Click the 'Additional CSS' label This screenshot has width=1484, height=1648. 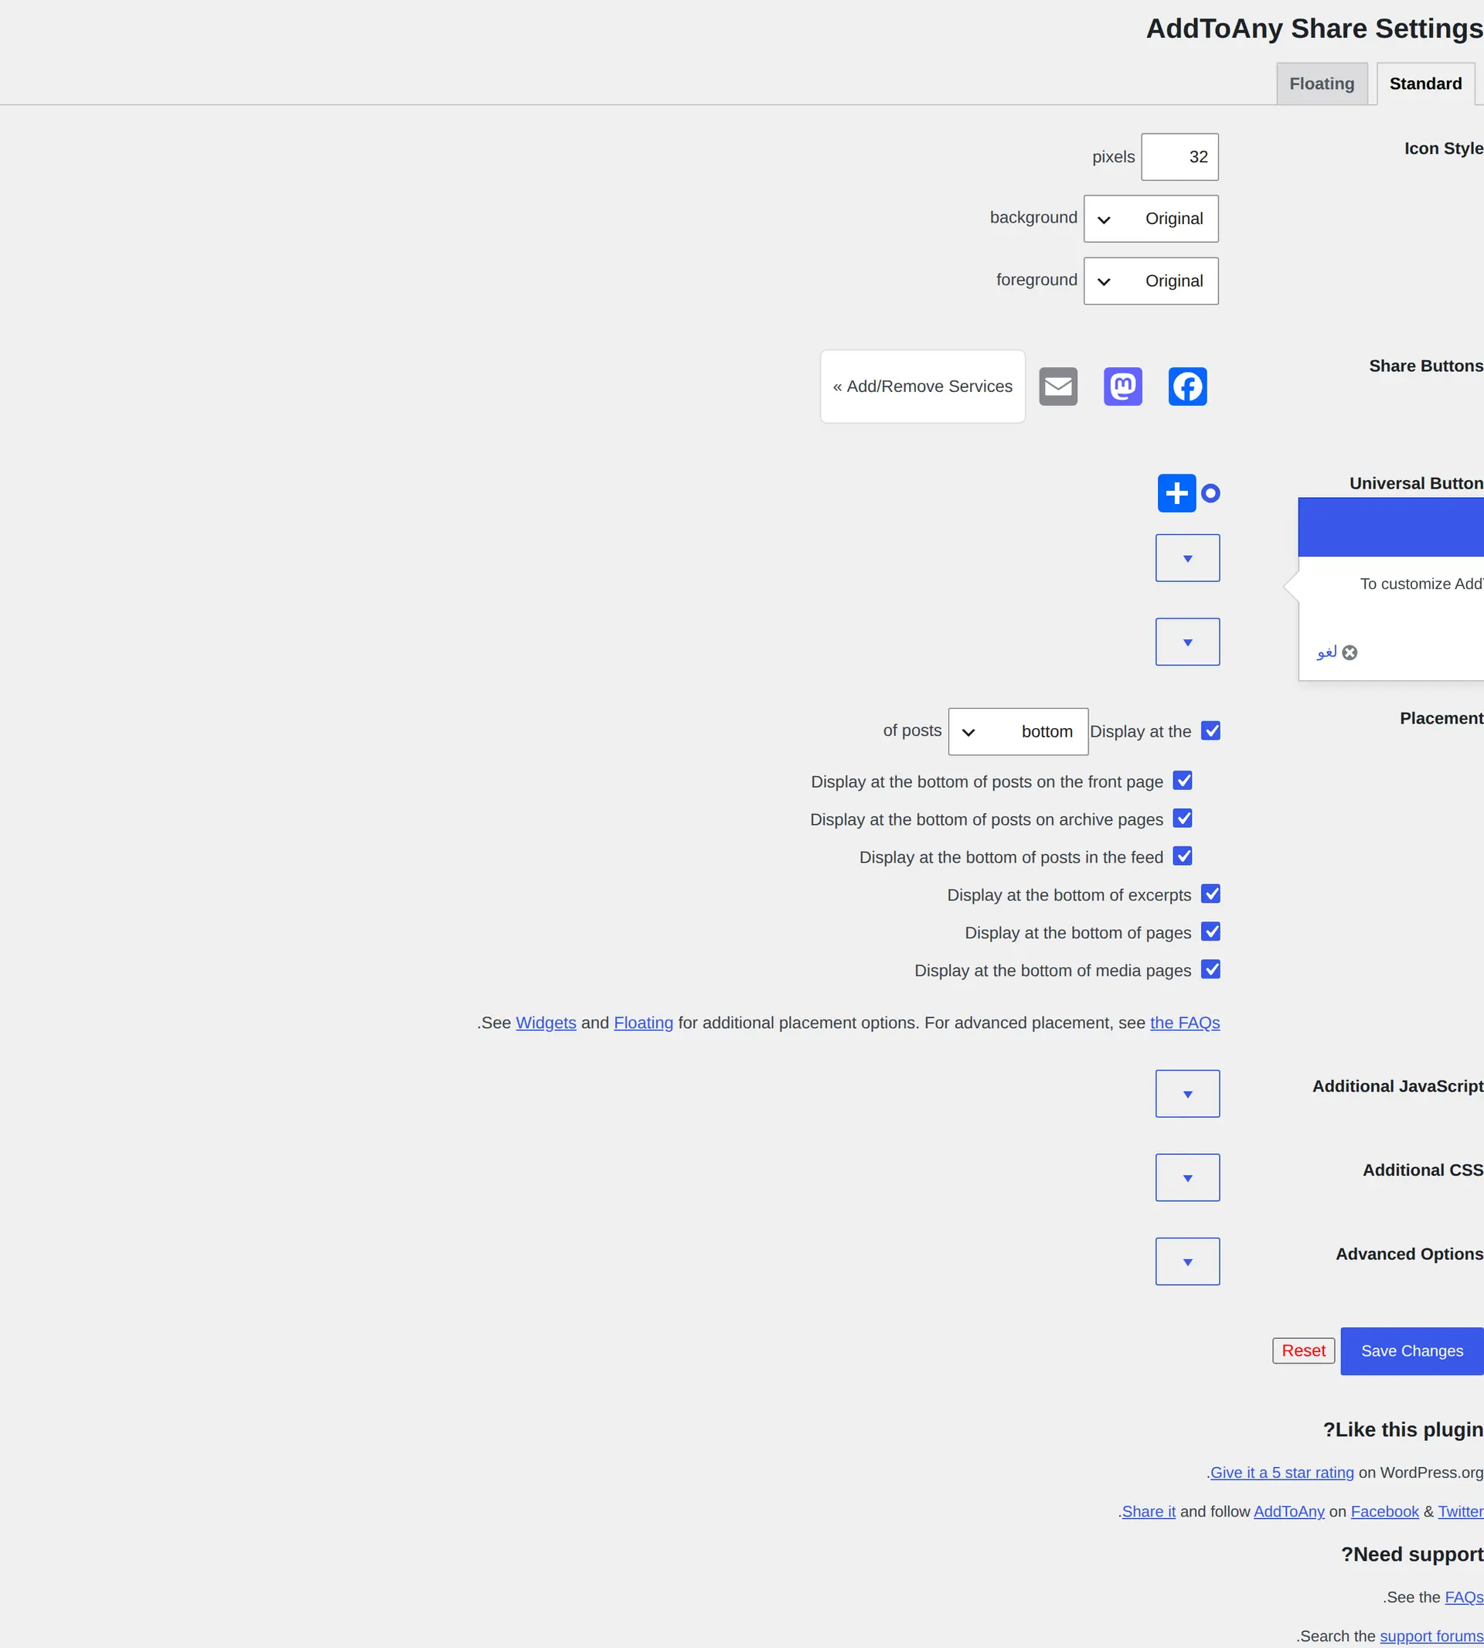coord(1423,1170)
